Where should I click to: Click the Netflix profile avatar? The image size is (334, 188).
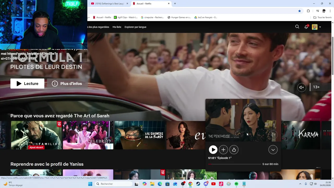315,27
